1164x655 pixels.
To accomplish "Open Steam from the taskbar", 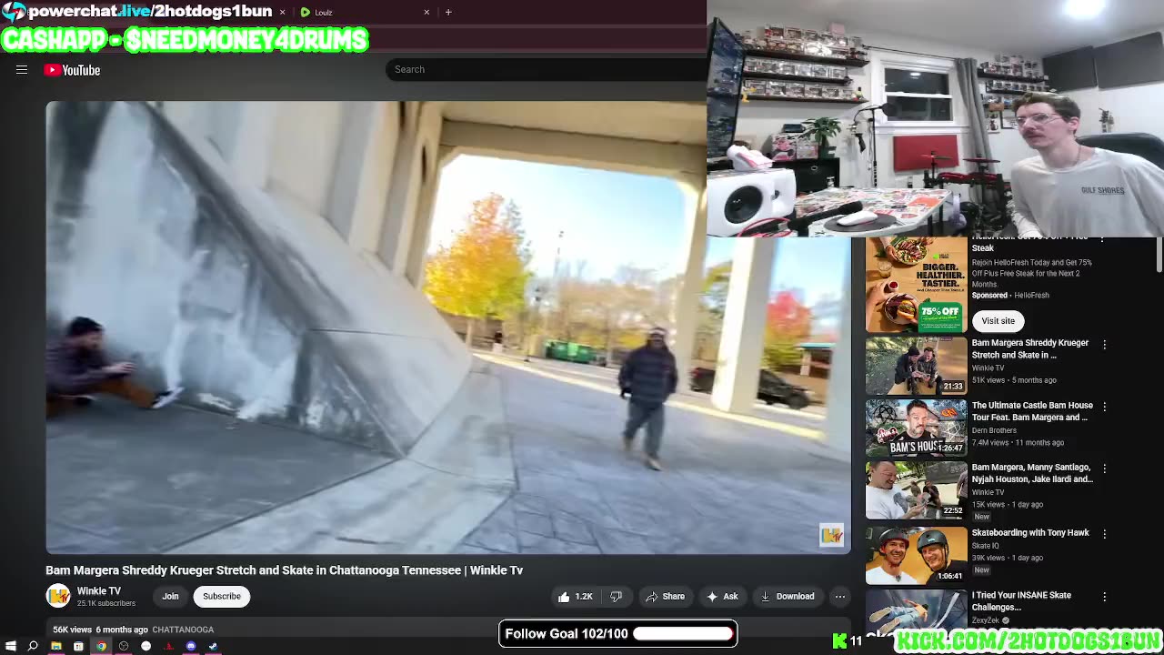I will coord(214,646).
